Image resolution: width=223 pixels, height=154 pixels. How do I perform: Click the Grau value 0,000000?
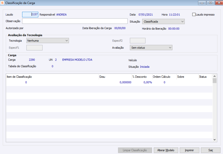pyautogui.click(x=125, y=82)
